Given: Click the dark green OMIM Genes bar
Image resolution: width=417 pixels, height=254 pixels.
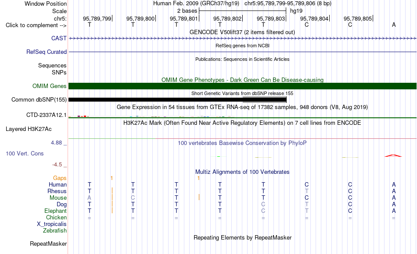Looking at the screenshot, I should 243,86.
